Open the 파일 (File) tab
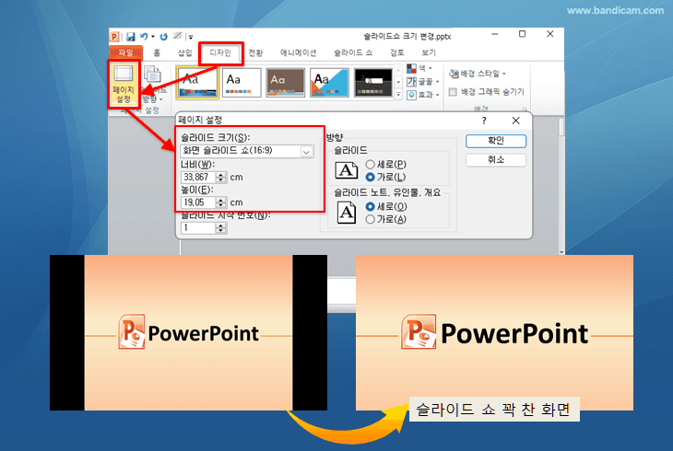This screenshot has height=451, width=673. click(125, 52)
